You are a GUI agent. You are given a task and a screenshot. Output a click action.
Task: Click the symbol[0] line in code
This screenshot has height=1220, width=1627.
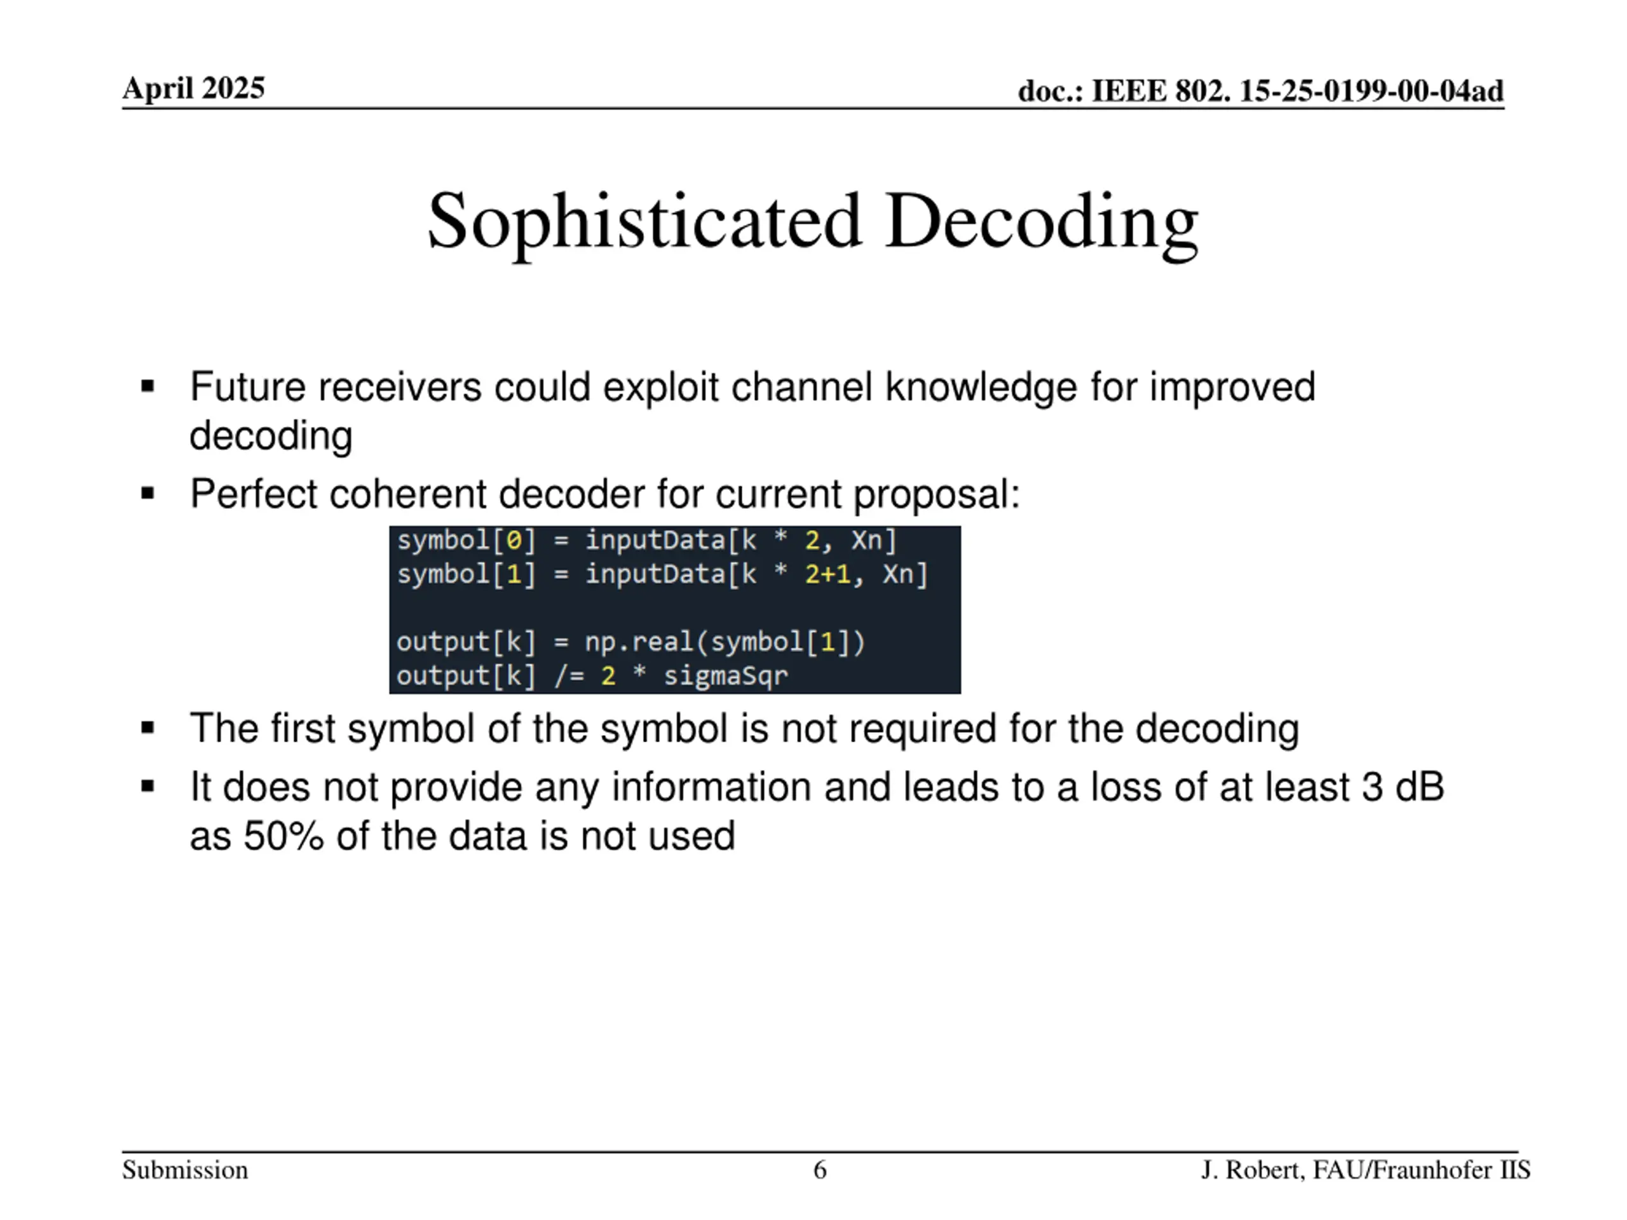[x=646, y=541]
